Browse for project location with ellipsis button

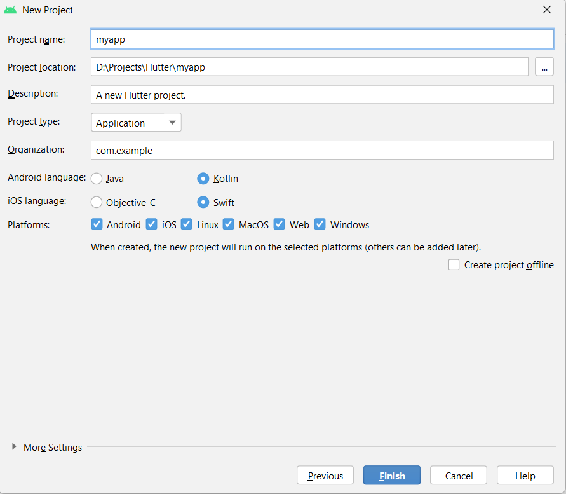click(544, 67)
